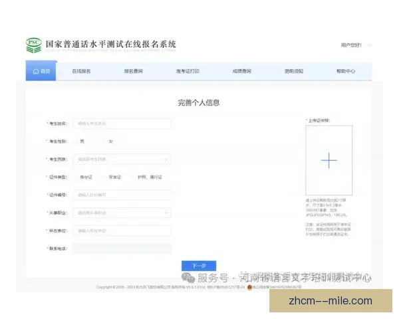Switch to the 在线报名 tab

point(81,71)
